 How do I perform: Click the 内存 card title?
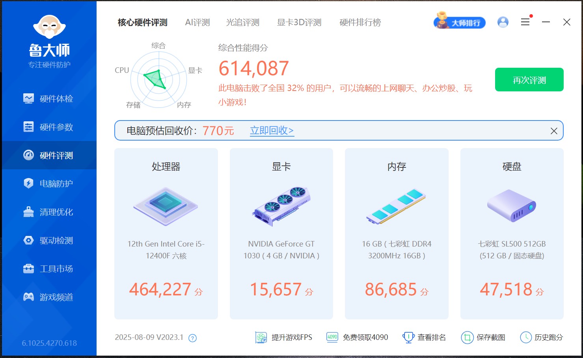(397, 167)
